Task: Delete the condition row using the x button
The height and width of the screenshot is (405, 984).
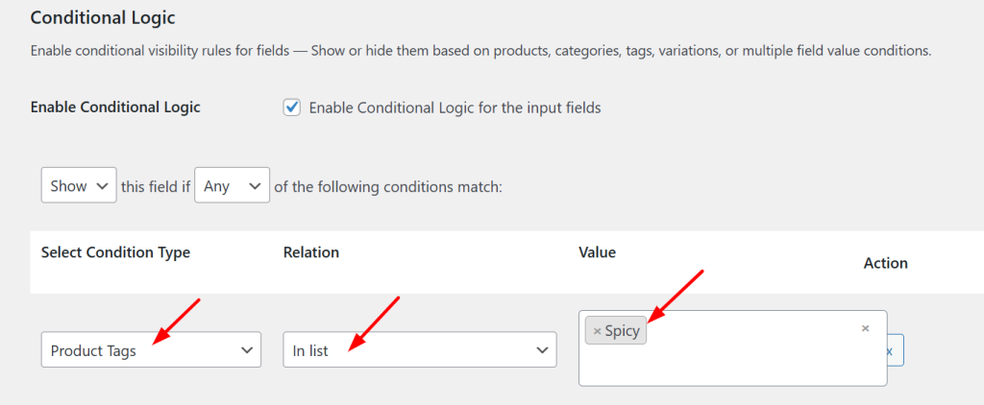Action: click(x=891, y=351)
